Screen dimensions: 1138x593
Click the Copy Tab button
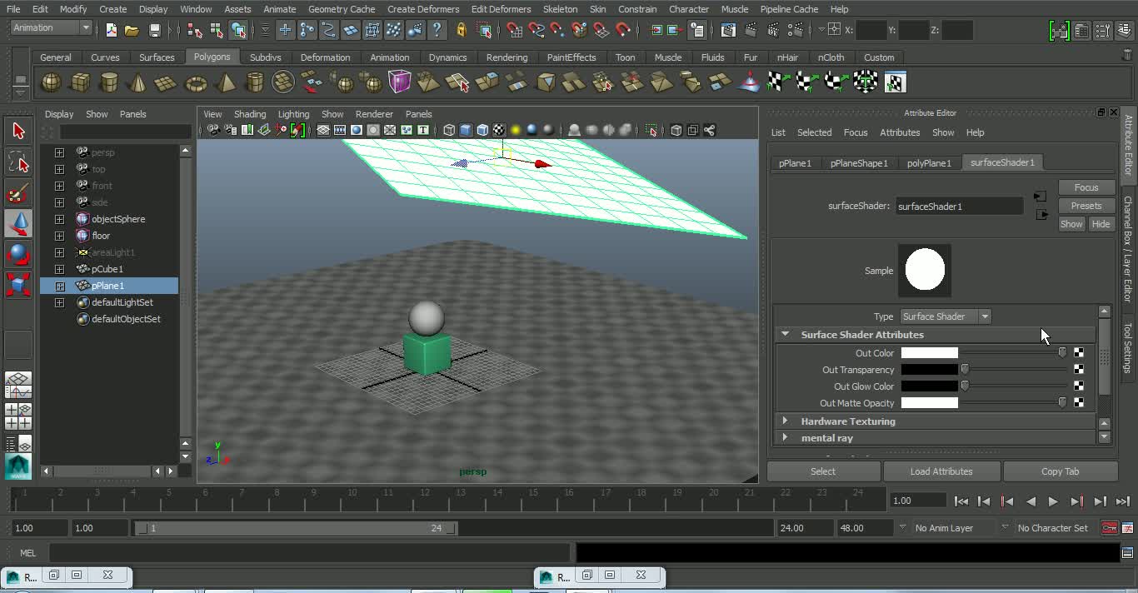coord(1060,471)
